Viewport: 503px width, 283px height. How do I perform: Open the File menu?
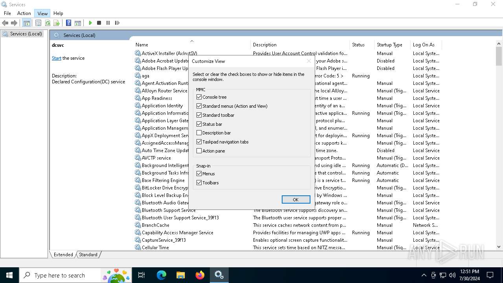pos(7,13)
